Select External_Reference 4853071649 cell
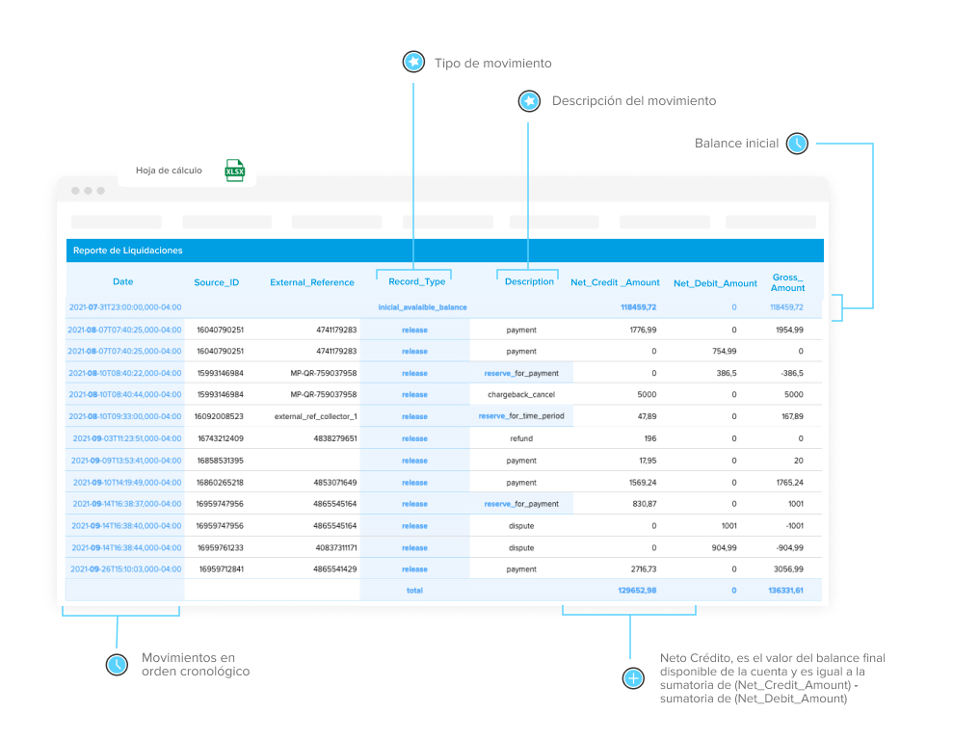 pyautogui.click(x=335, y=483)
